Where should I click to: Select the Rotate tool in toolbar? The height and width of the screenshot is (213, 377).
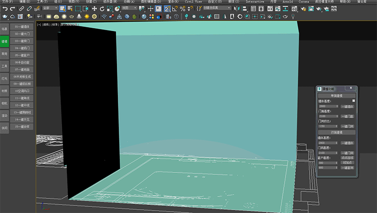coord(102,8)
